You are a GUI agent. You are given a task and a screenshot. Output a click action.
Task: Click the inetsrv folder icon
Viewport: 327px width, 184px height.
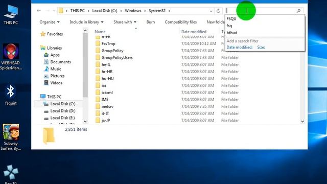(x=98, y=107)
